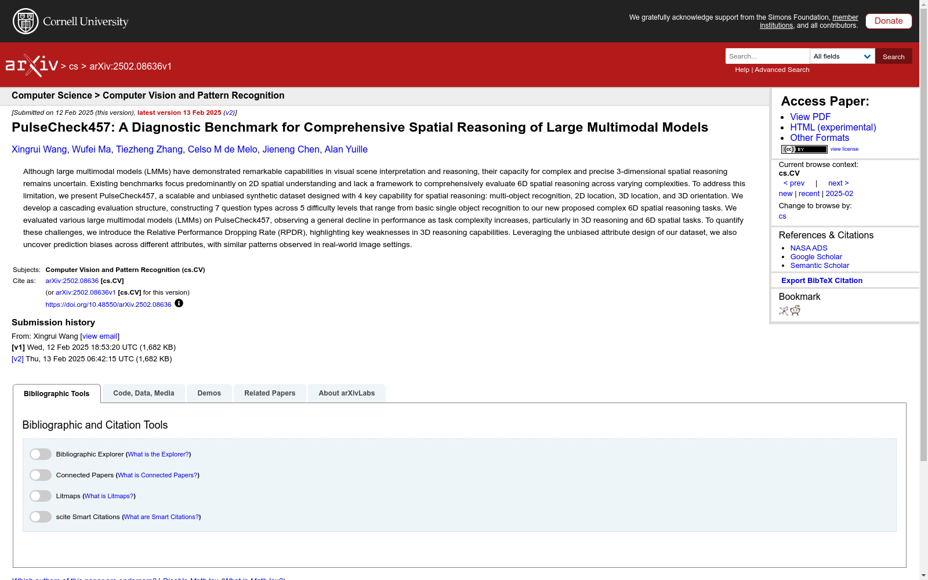Image resolution: width=928 pixels, height=580 pixels.
Task: Open the recent listings link
Action: click(809, 194)
